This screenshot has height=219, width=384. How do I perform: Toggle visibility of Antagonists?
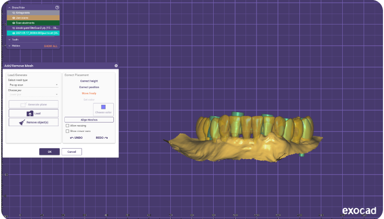[14, 13]
